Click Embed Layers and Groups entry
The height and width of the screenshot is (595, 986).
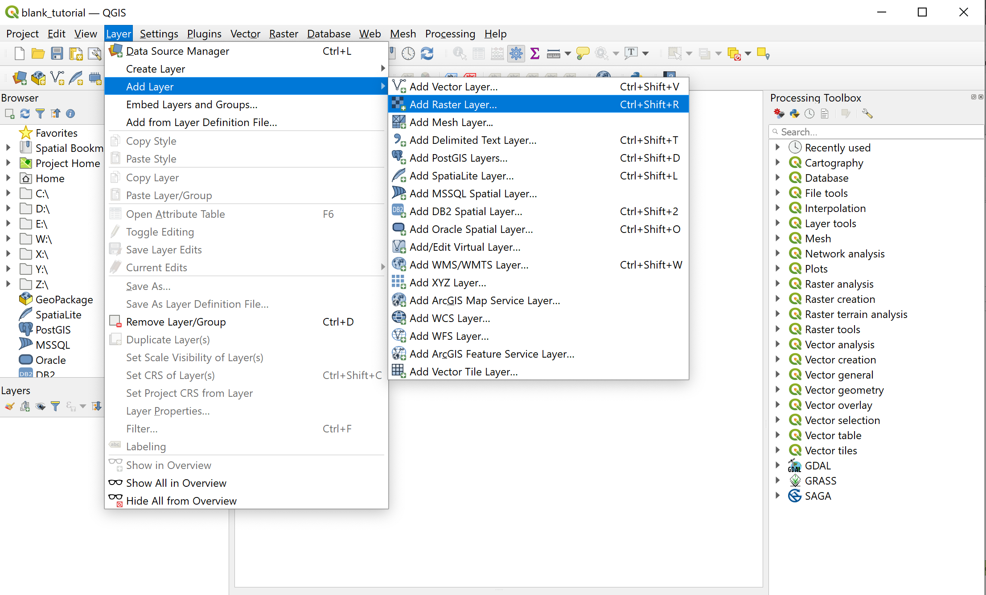click(246, 104)
